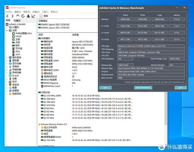Click the CPU Type field in benchmark
Viewport: 194px width, 152px height.
coord(151,46)
